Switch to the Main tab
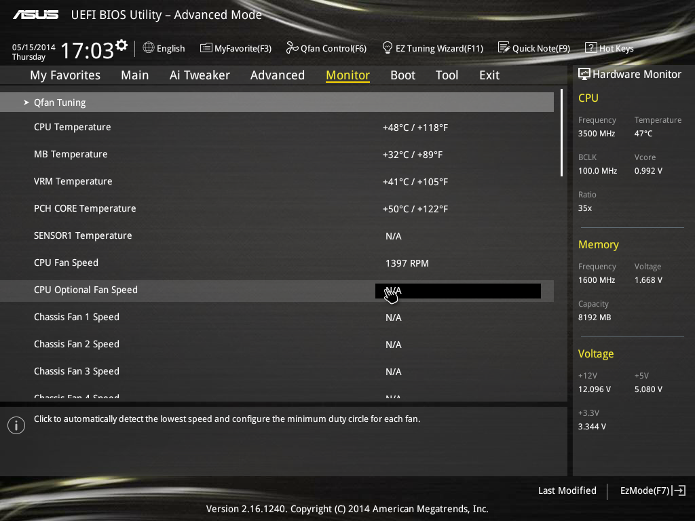 click(x=135, y=75)
